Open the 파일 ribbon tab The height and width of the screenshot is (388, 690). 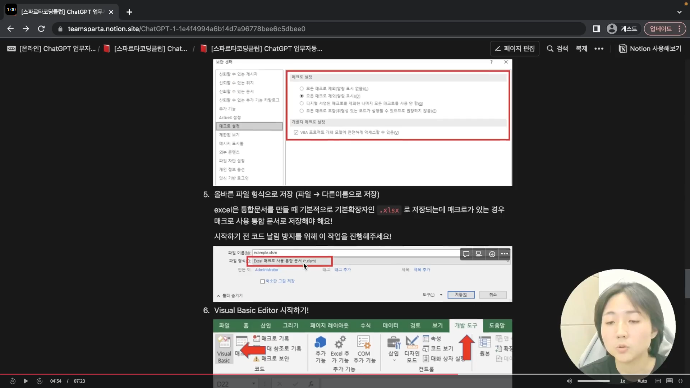pyautogui.click(x=224, y=325)
